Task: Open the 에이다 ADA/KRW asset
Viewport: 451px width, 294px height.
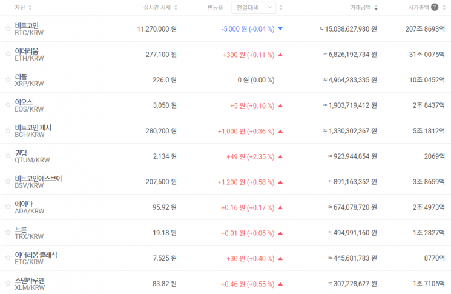Action: [x=29, y=207]
